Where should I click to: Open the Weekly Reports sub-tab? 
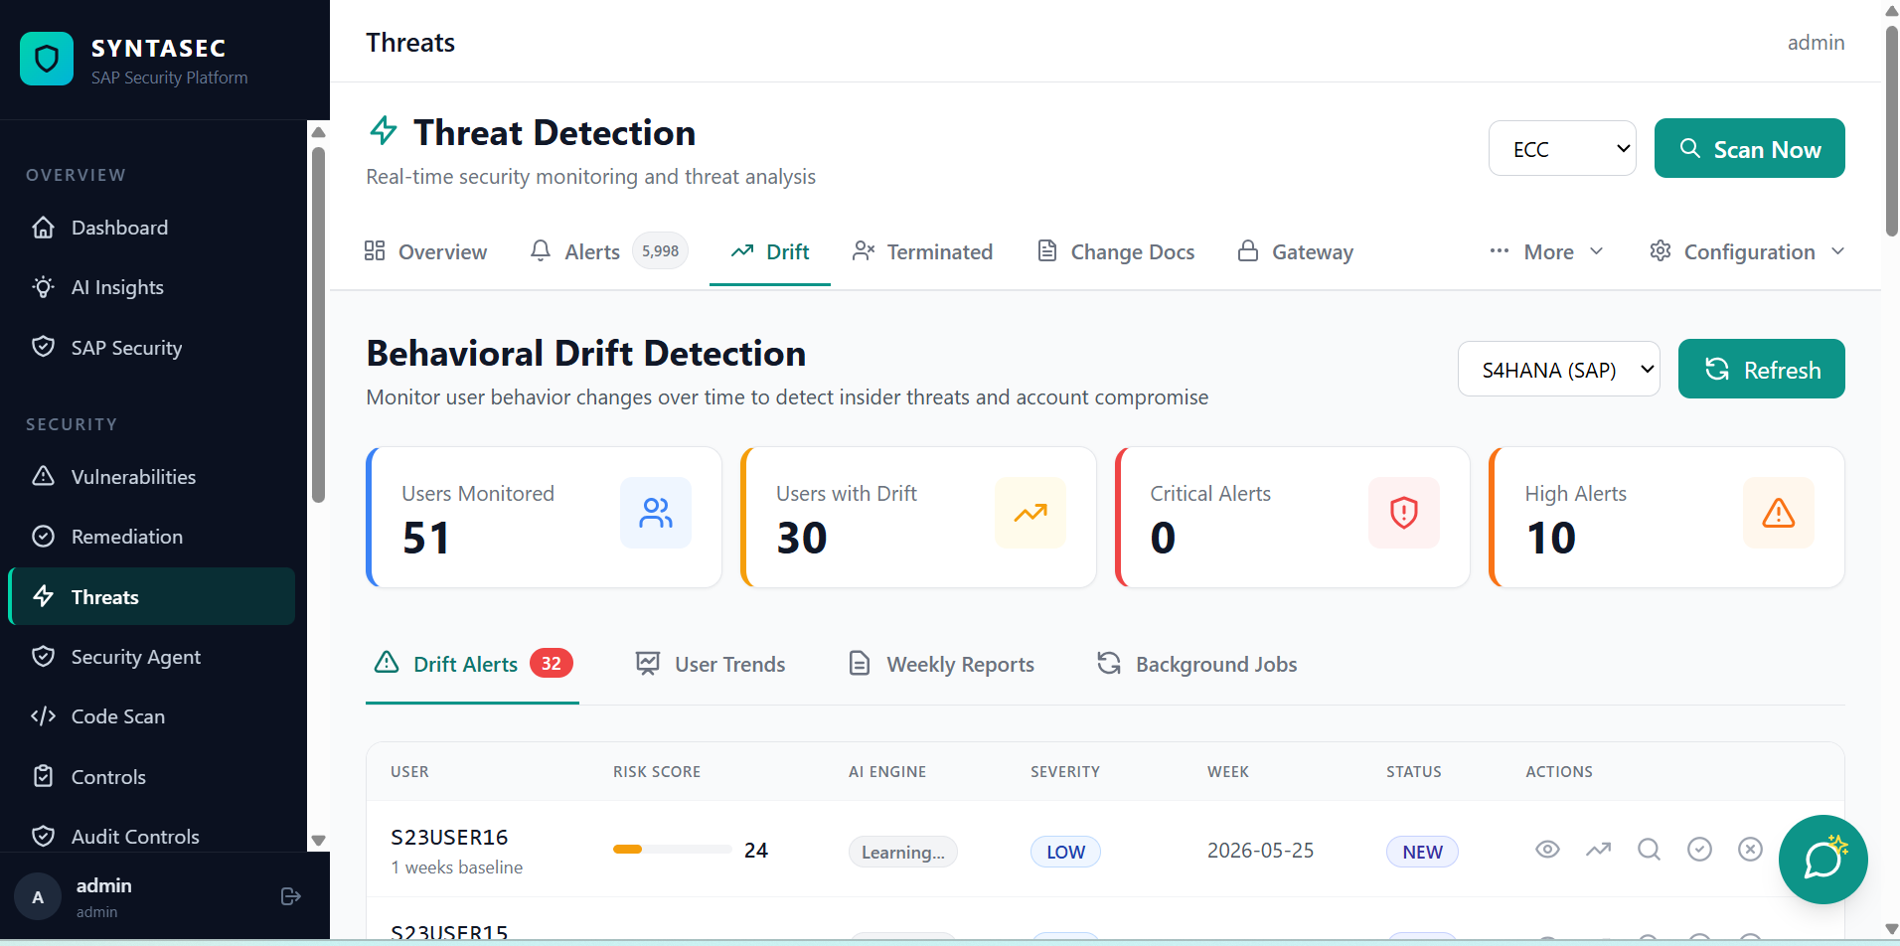pos(940,664)
